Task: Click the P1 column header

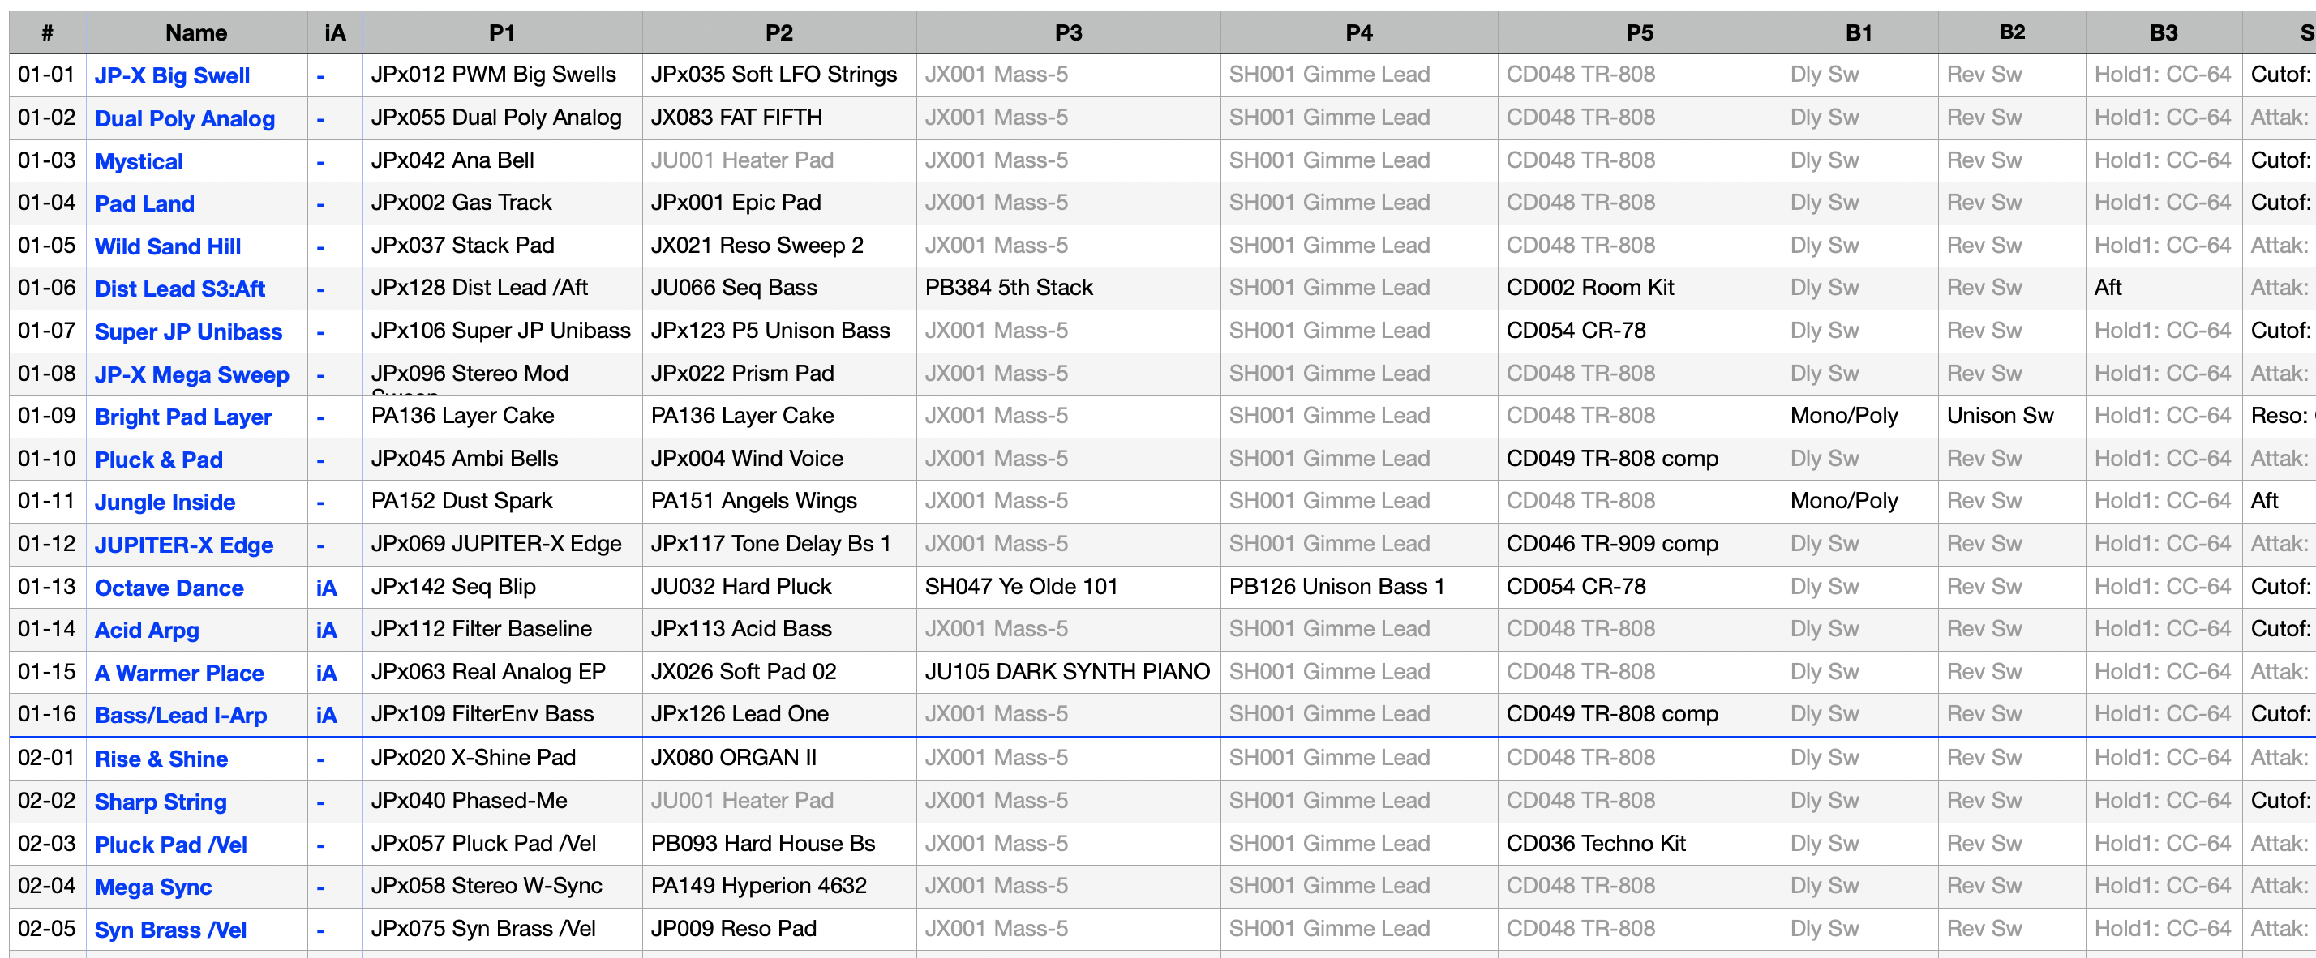Action: [502, 33]
